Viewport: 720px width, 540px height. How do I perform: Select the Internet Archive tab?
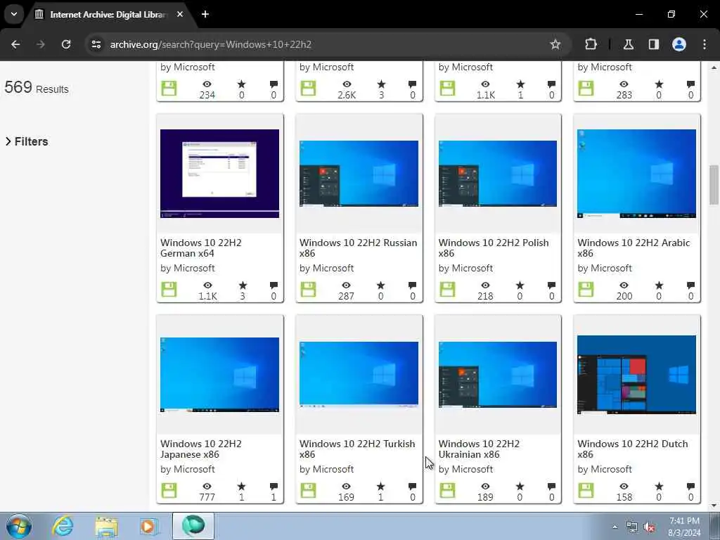tap(108, 14)
